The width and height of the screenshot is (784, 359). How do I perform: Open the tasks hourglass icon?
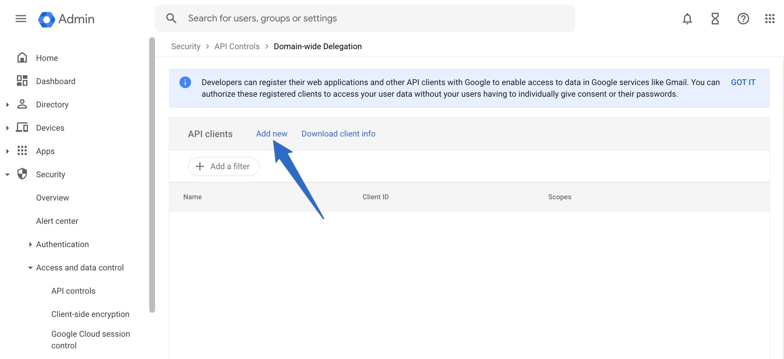click(x=715, y=19)
